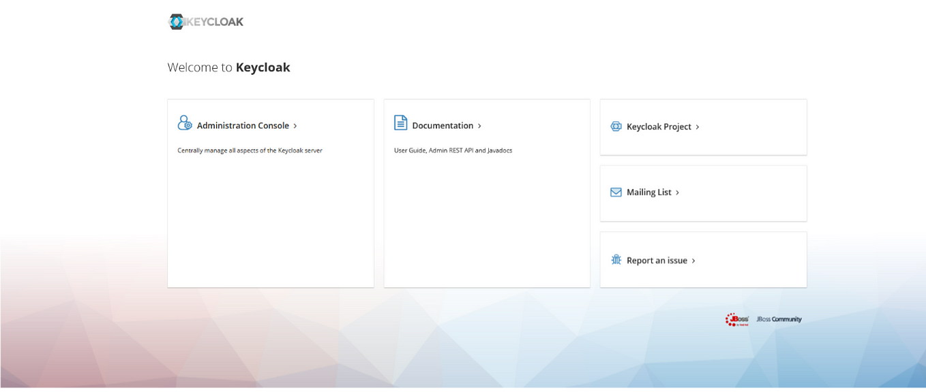Viewport: 926px width, 392px height.
Task: Click chevron next to Documentation
Action: [479, 126]
